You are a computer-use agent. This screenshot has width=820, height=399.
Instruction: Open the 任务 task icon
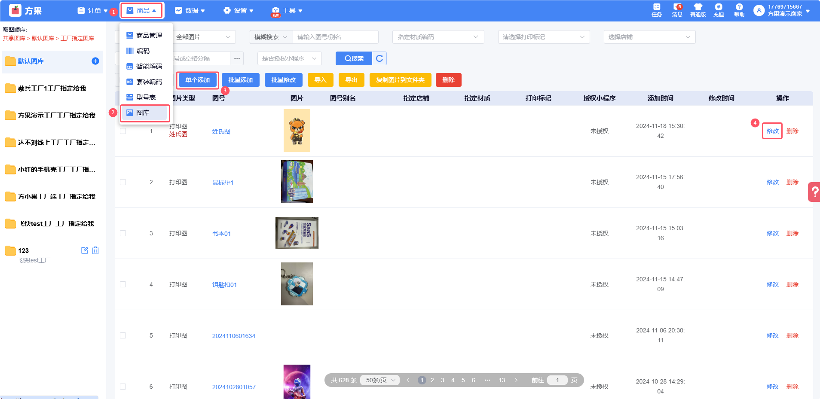657,7
